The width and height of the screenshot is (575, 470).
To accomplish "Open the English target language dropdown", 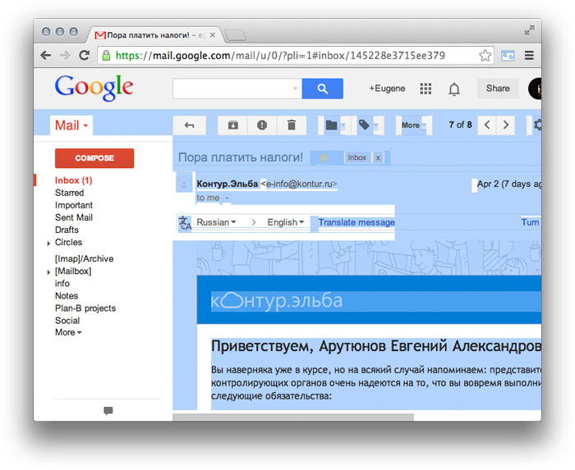I will pyautogui.click(x=285, y=222).
